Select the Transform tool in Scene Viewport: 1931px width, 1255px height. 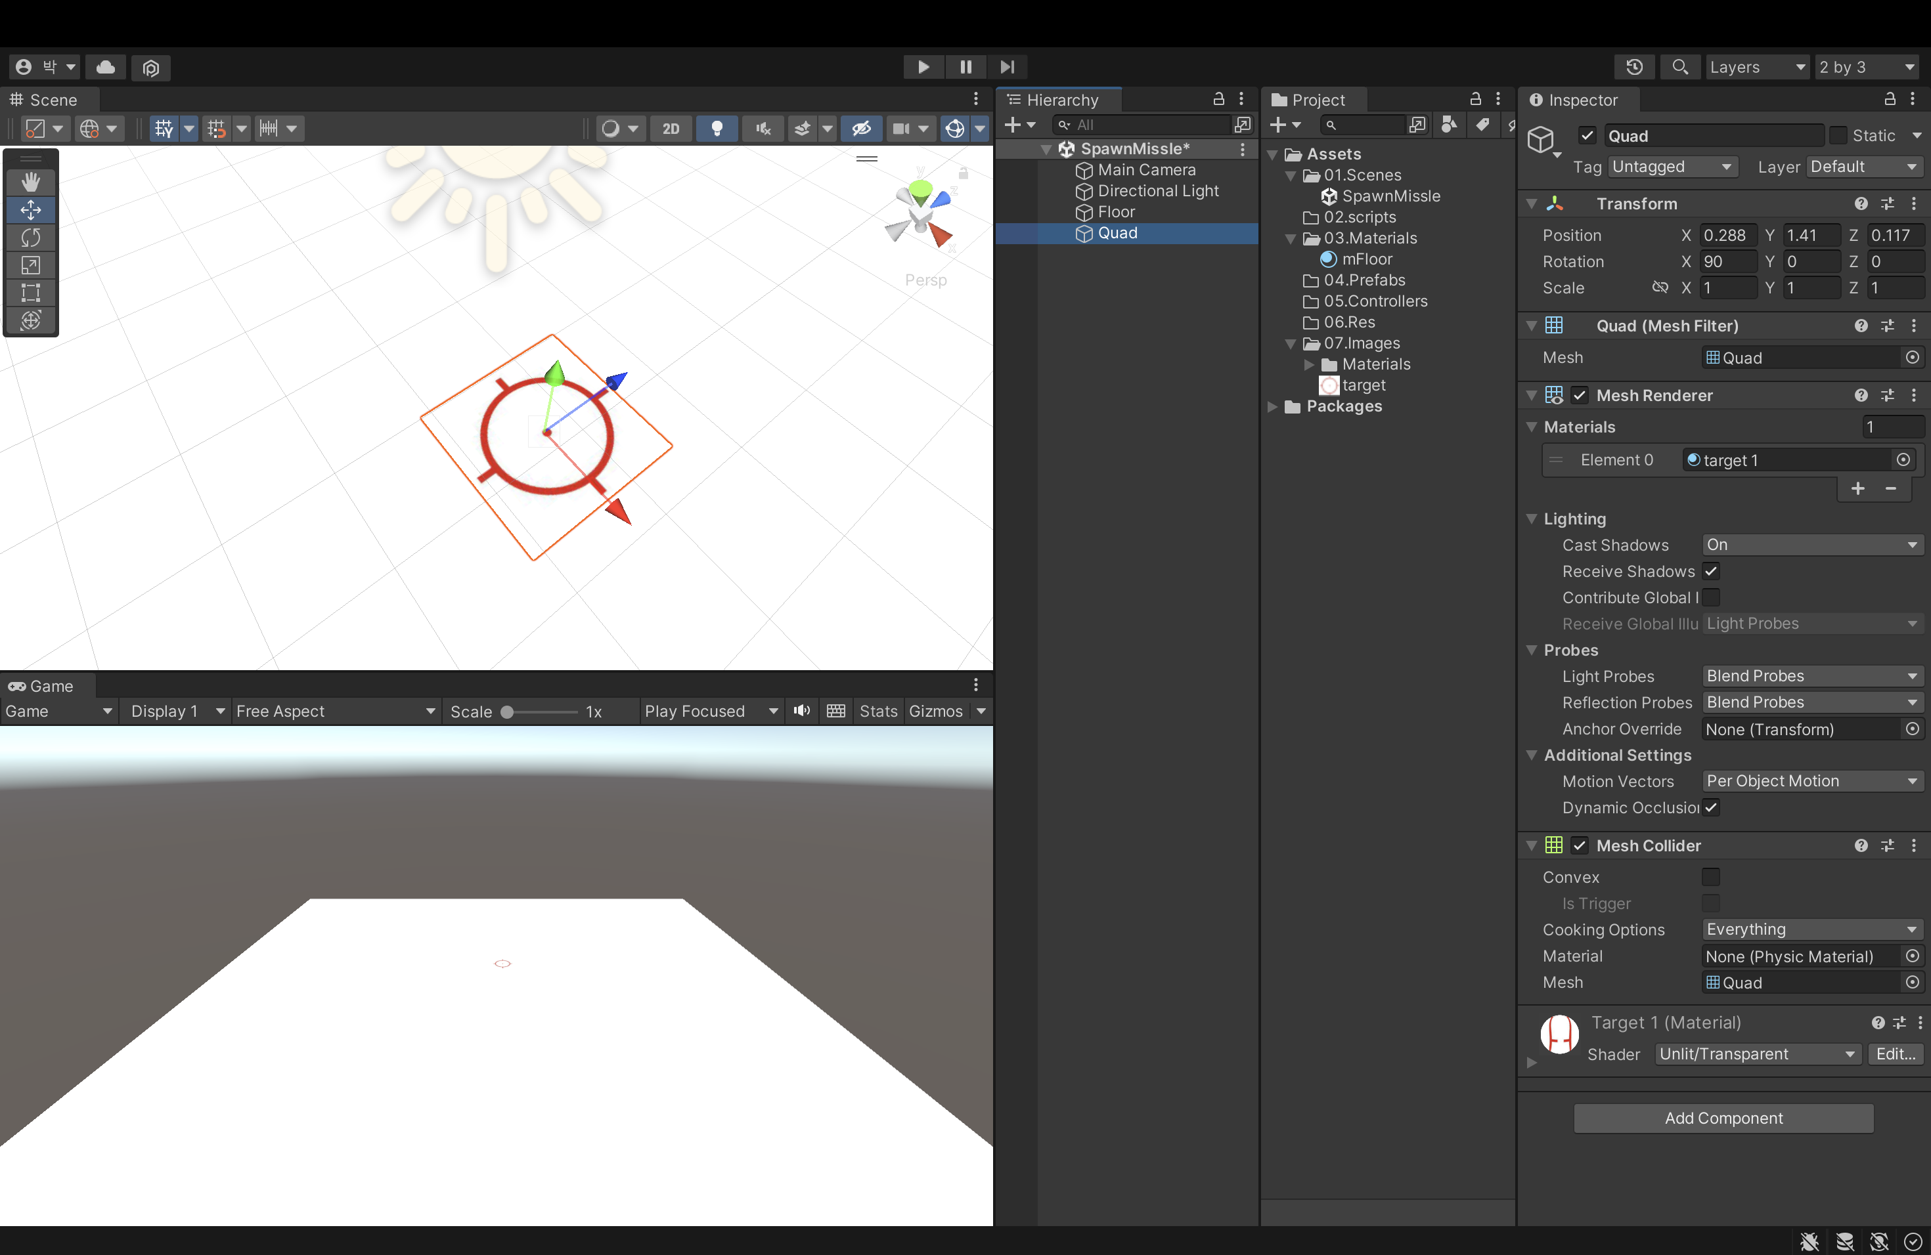pos(31,320)
